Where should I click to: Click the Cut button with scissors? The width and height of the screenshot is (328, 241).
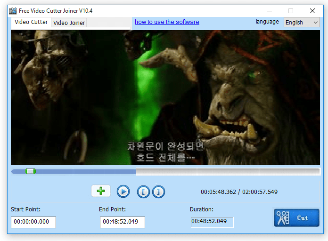pyautogui.click(x=296, y=218)
